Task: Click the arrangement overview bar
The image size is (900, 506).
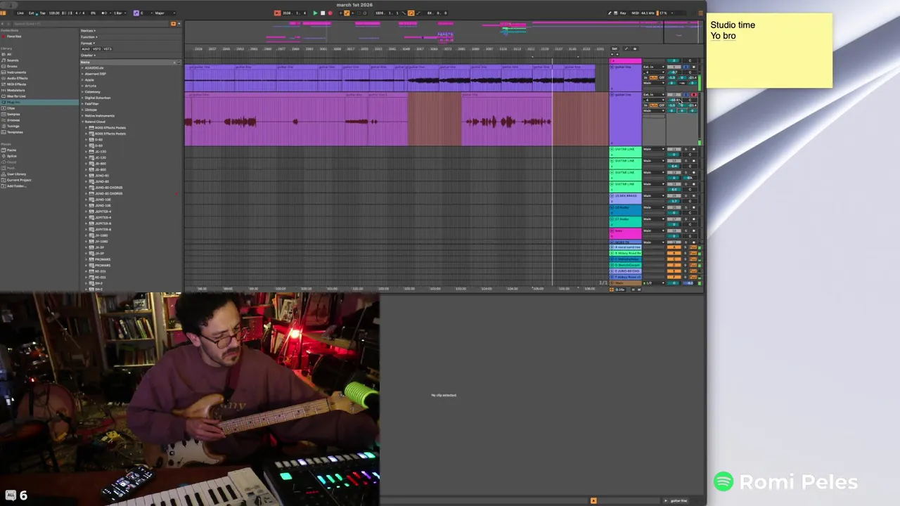Action: (x=443, y=32)
